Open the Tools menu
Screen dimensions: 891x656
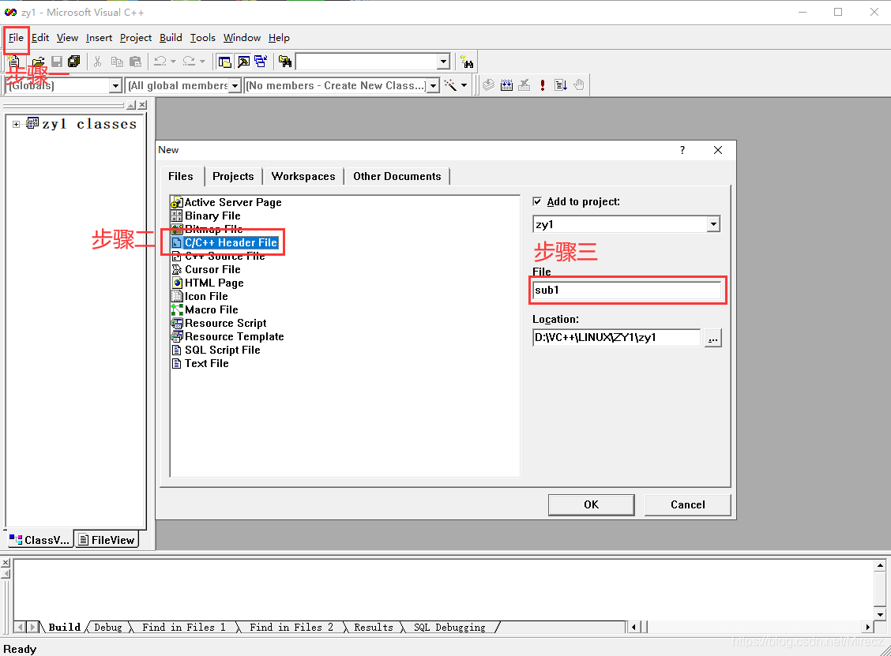[203, 38]
